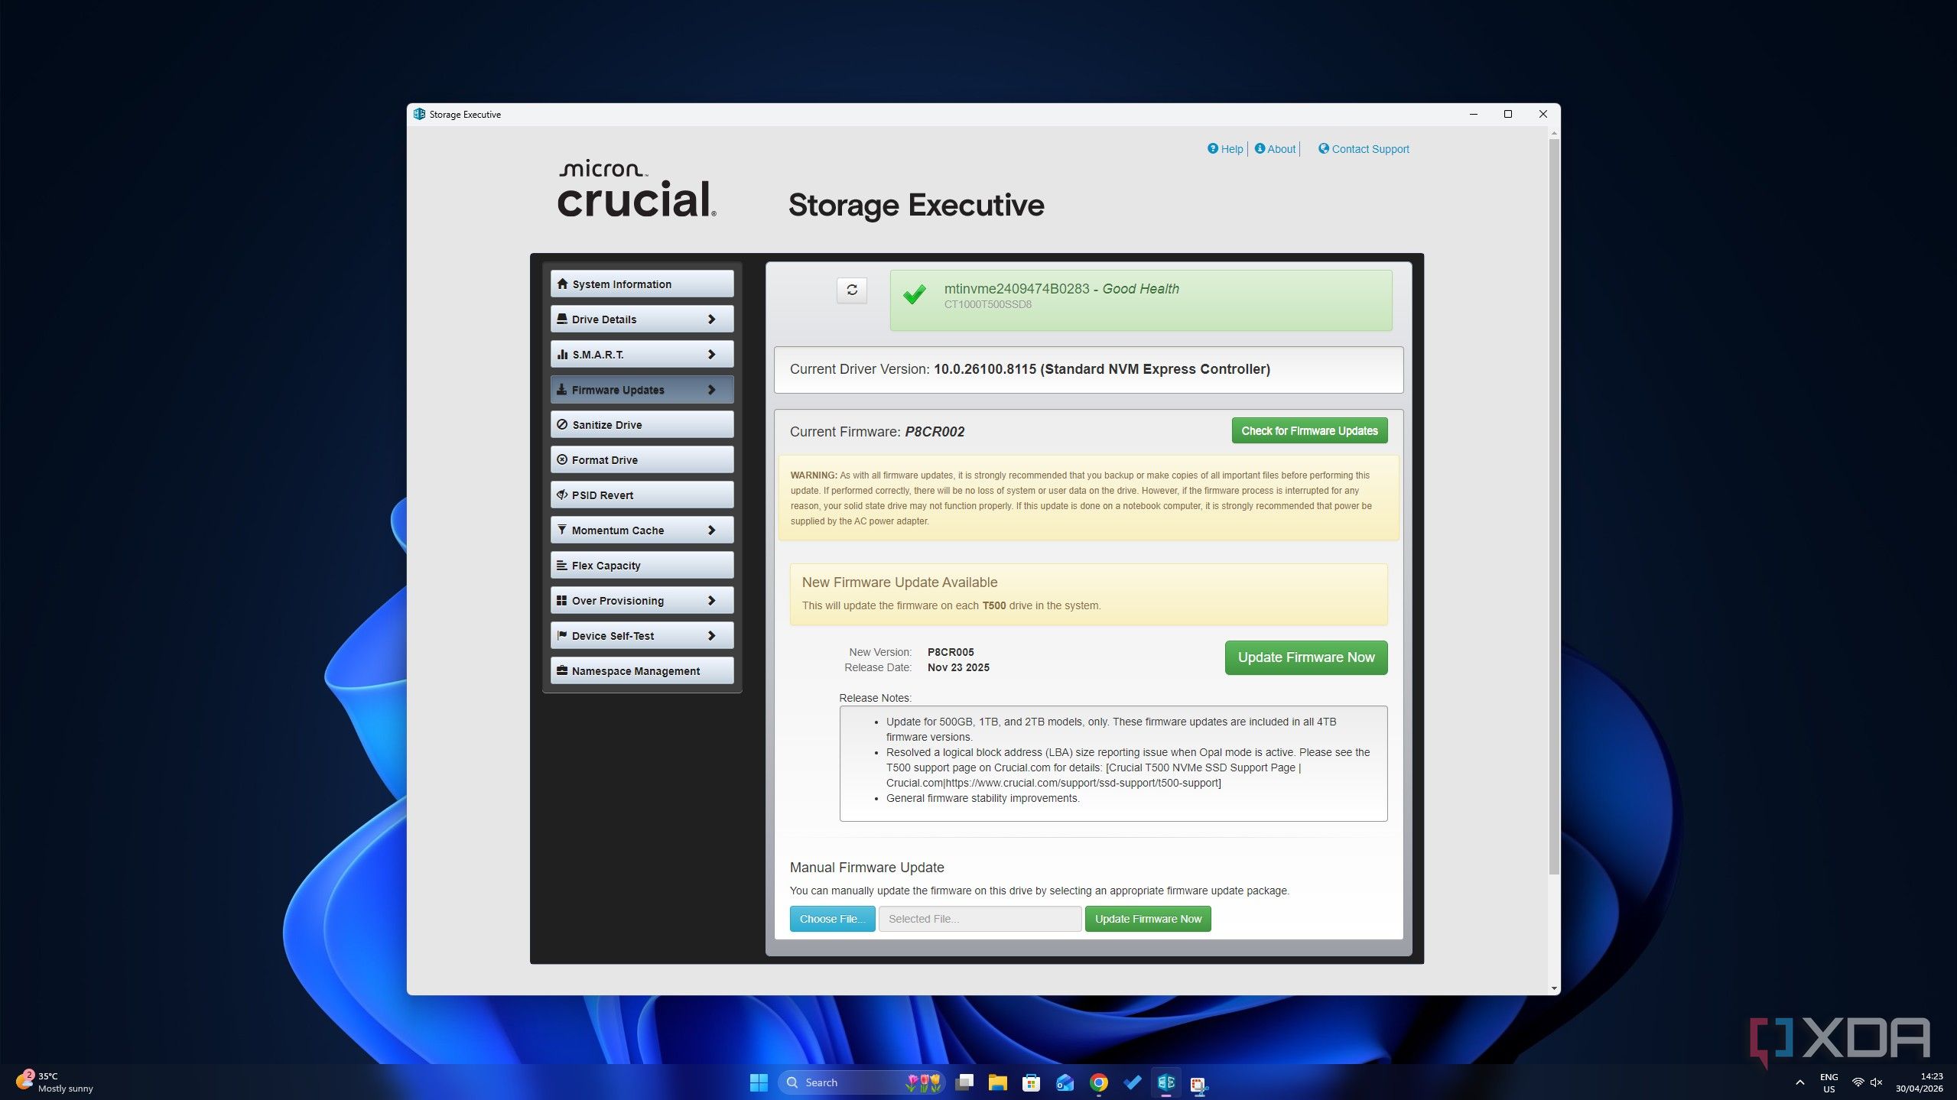Open the PSID Revert menu item
Viewport: 1957px width, 1100px height.
642,495
